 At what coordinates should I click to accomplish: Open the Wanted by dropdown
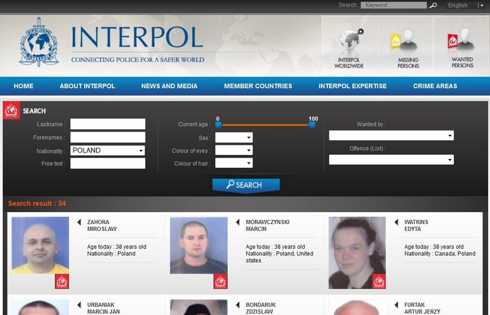click(391, 136)
